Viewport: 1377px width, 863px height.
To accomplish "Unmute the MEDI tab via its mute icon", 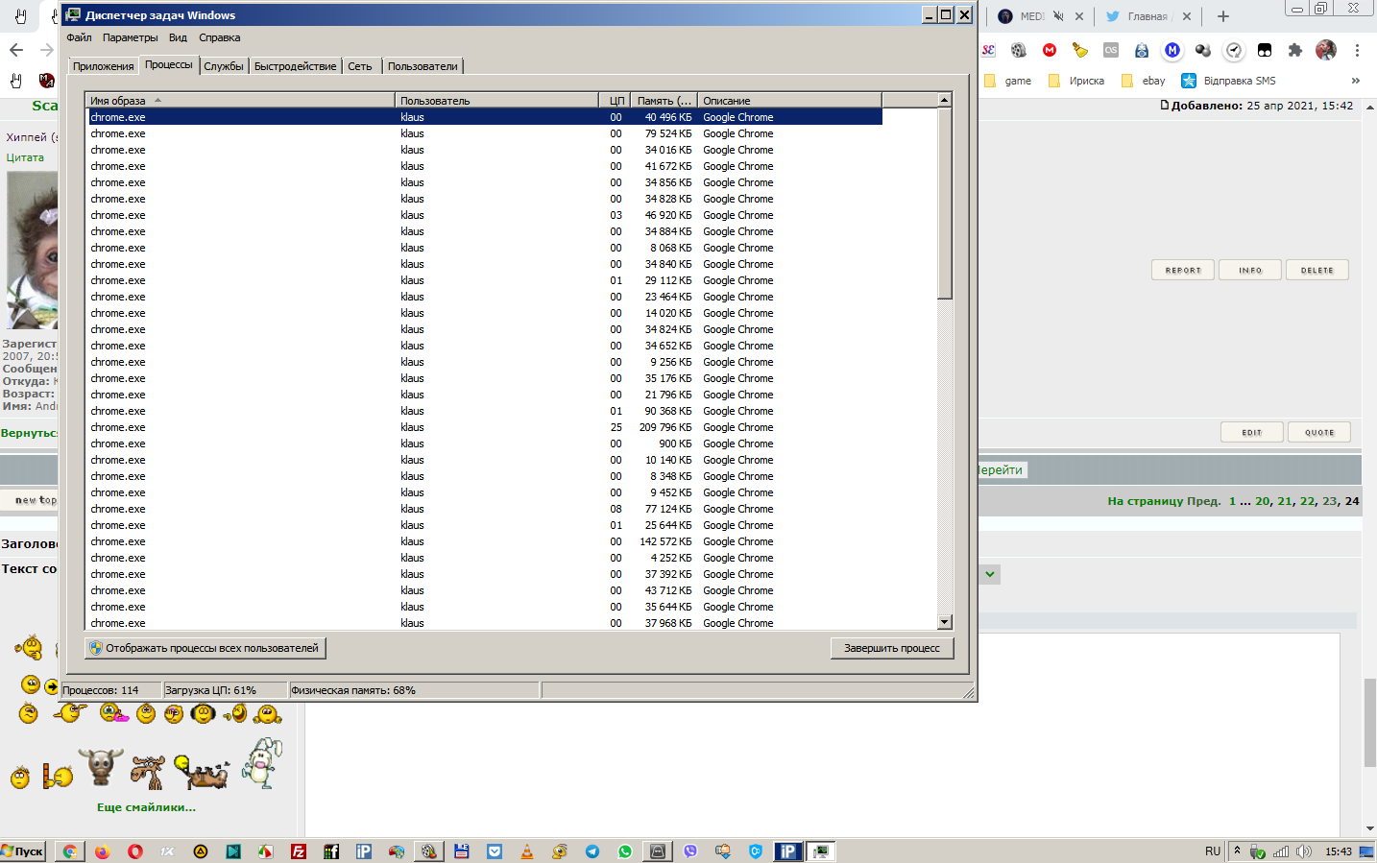I will pyautogui.click(x=1058, y=16).
